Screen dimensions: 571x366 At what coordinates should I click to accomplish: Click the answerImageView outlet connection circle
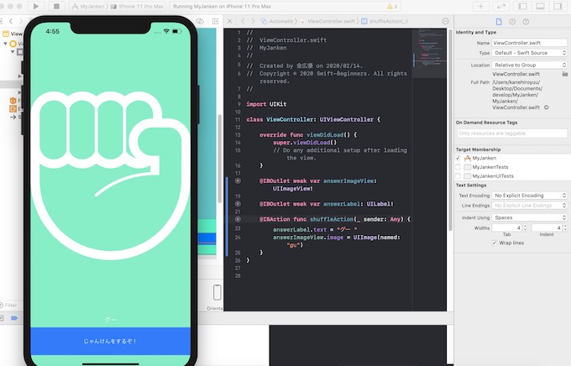[x=238, y=180]
